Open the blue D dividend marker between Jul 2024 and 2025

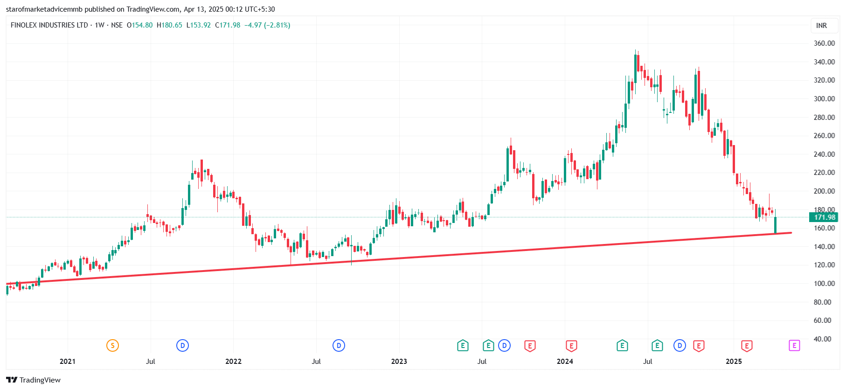[680, 346]
